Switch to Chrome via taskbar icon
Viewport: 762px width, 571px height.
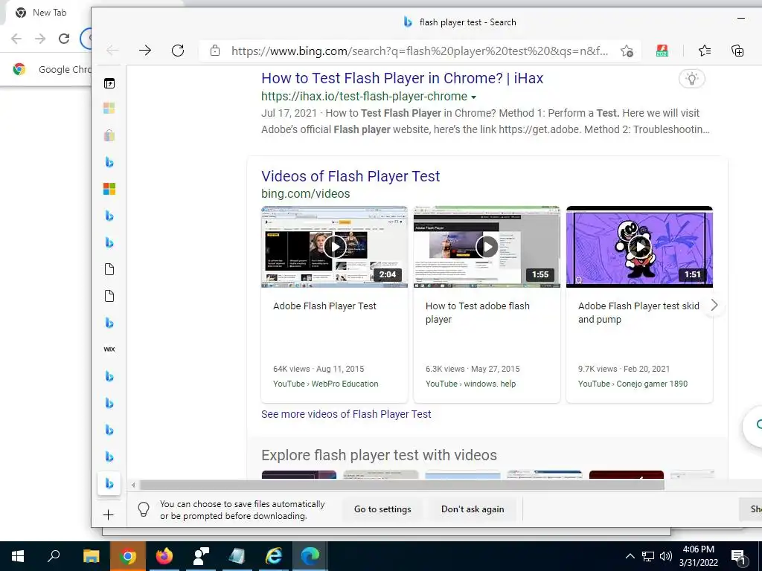click(x=127, y=556)
